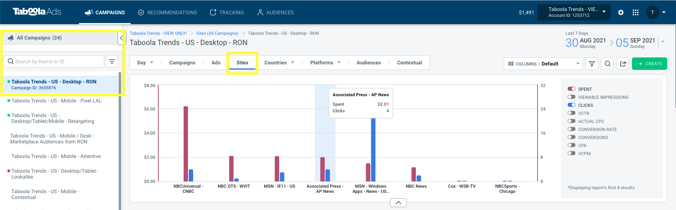
Task: Click the magnifier search icon beside filter
Action: pyautogui.click(x=608, y=64)
